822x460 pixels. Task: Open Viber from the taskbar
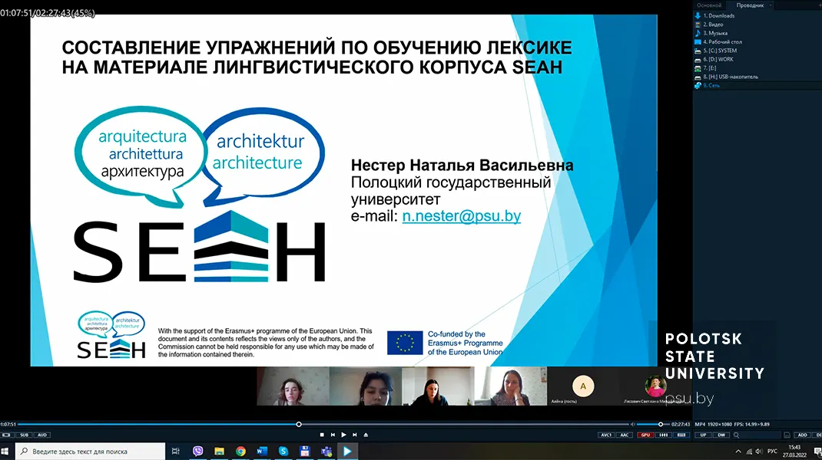(197, 451)
